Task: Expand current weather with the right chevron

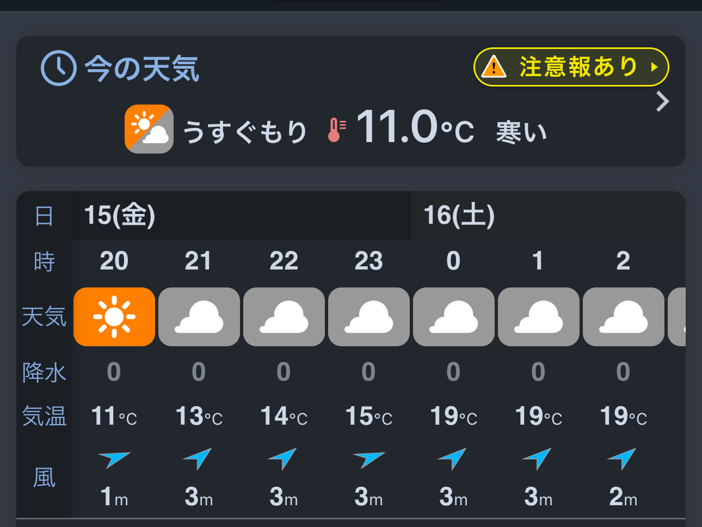Action: [662, 101]
